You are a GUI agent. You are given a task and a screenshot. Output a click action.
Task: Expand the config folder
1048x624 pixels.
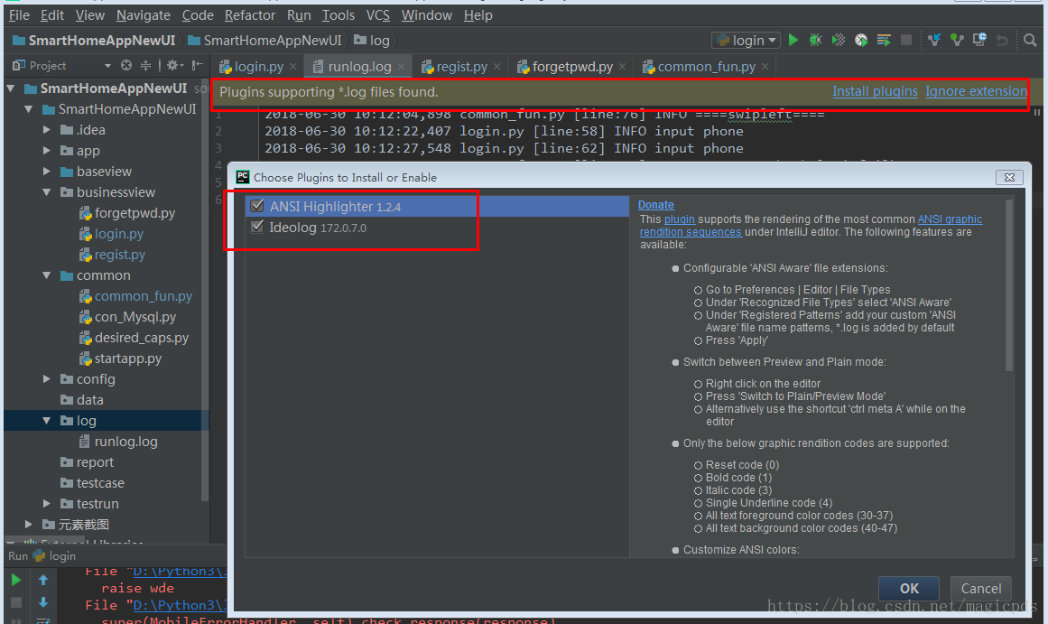[x=47, y=378]
